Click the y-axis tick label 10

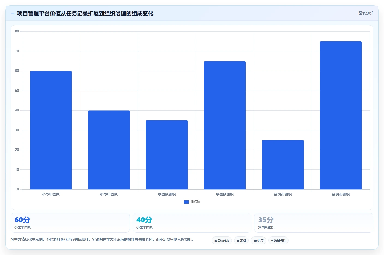(17, 170)
